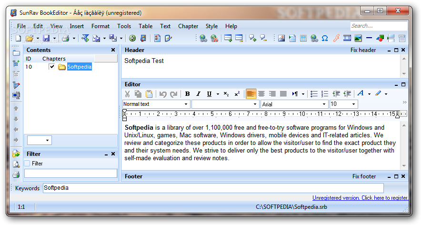Screen dimensions: 422x226
Task: Expand the underline style dropdown arrow
Action: [218, 94]
